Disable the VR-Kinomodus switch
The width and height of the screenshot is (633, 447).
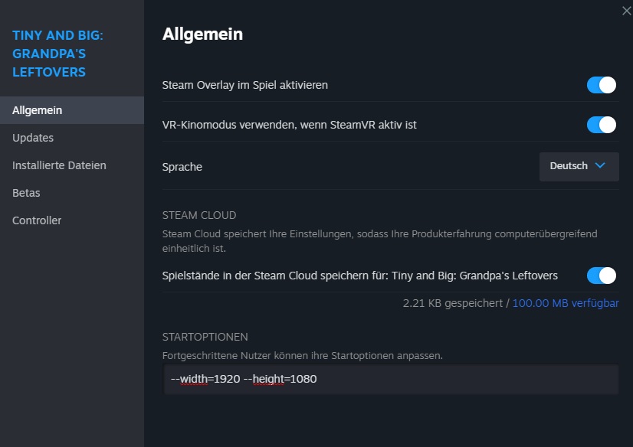point(601,125)
